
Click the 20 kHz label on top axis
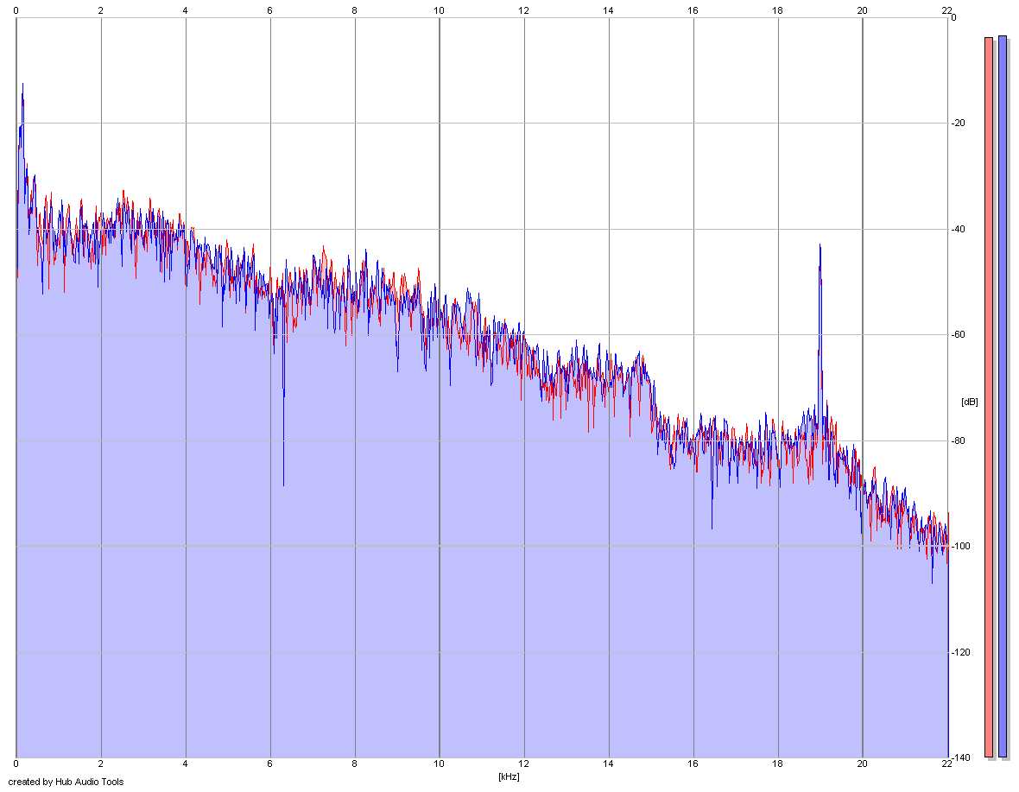[x=863, y=10]
